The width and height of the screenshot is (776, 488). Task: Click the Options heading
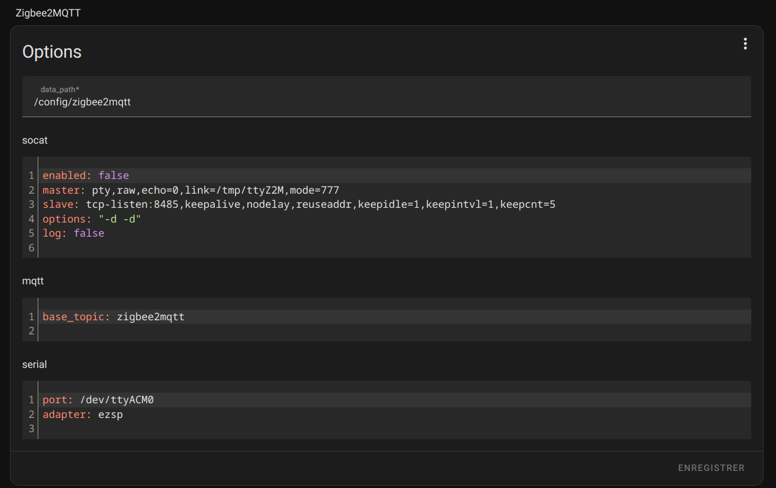click(52, 52)
